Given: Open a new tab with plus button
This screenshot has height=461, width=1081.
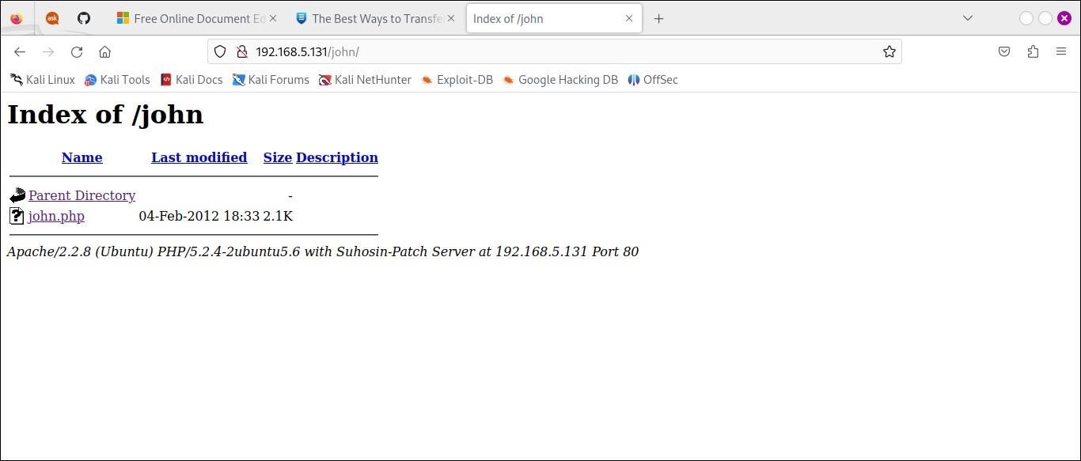Looking at the screenshot, I should (658, 18).
